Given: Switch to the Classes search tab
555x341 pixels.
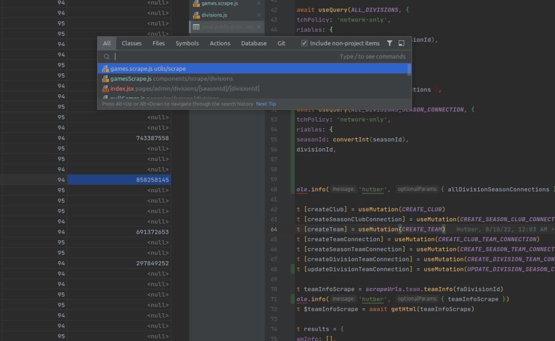Looking at the screenshot, I should coord(132,43).
